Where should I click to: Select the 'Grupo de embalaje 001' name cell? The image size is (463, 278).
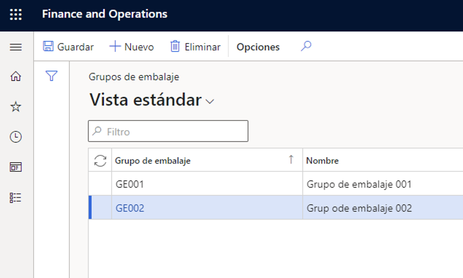[x=383, y=184]
